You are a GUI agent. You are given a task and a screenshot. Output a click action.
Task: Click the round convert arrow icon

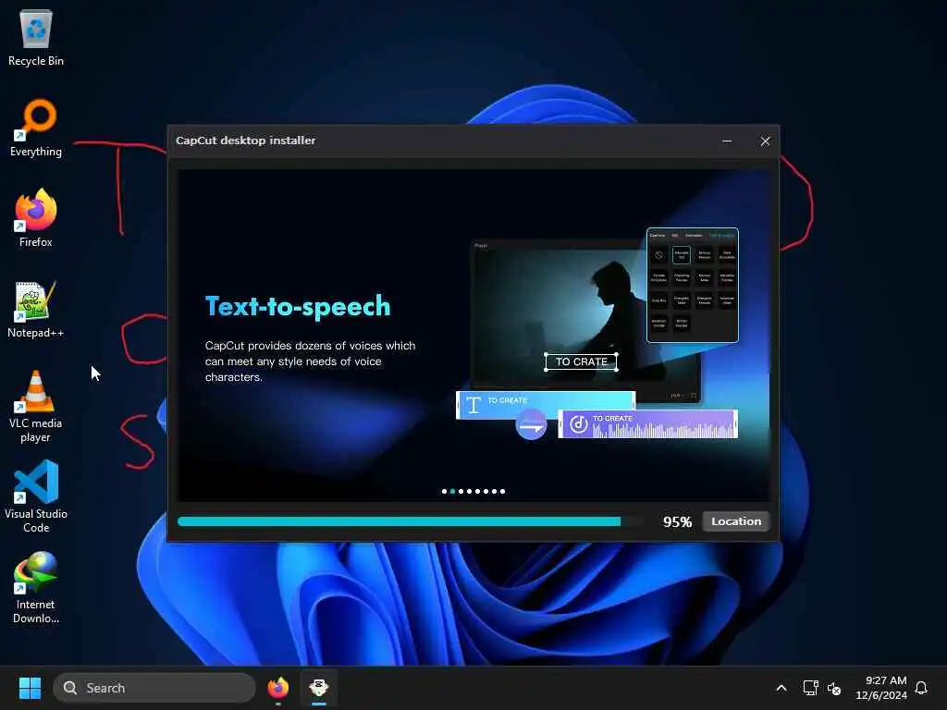pyautogui.click(x=532, y=425)
